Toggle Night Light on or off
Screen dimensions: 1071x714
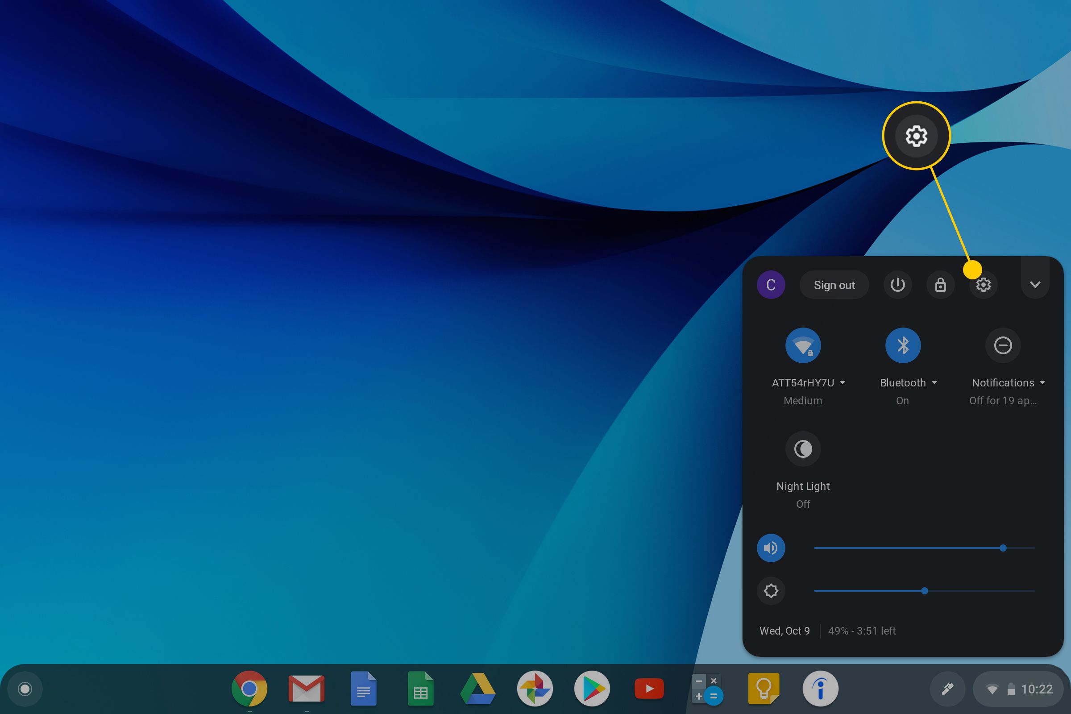tap(802, 449)
